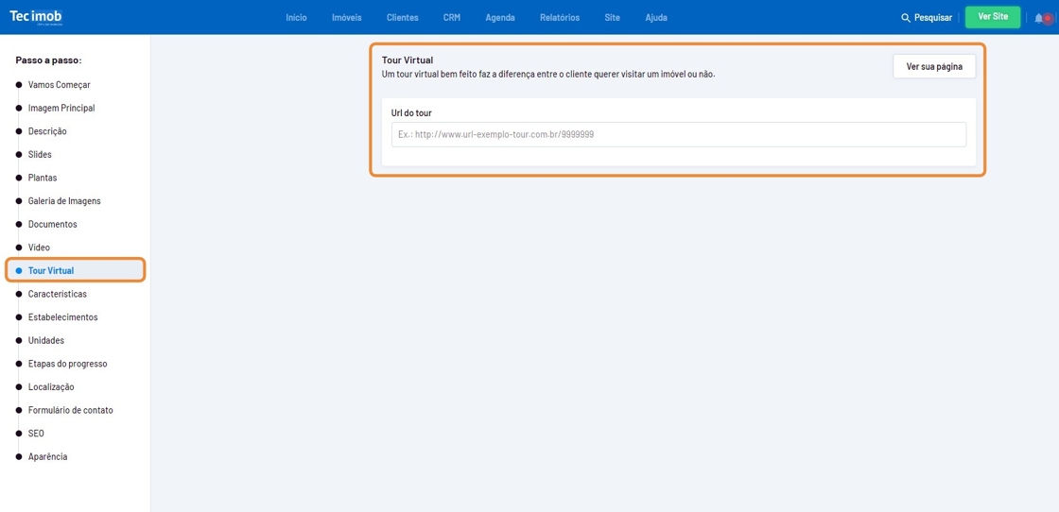Screen dimensions: 1059x512
Task: Go to the Imóveis menu
Action: tap(346, 17)
